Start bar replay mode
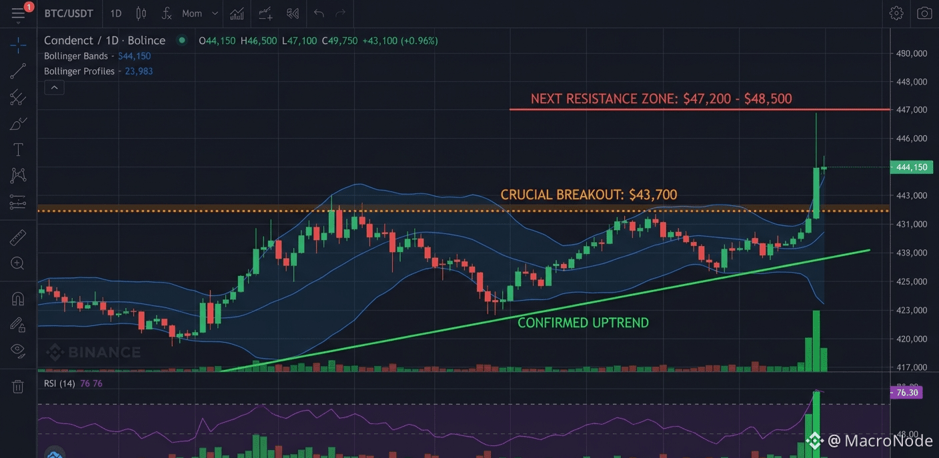This screenshot has width=939, height=458. (x=292, y=13)
